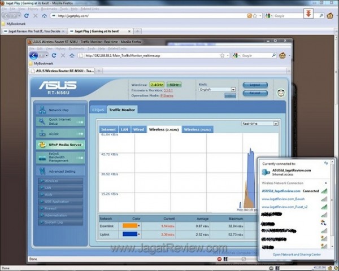Select LAN traffic tab
339x271 pixels.
click(x=124, y=129)
